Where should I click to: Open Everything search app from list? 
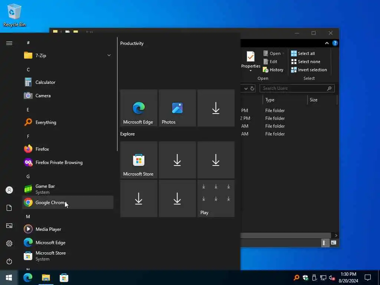pyautogui.click(x=68, y=122)
